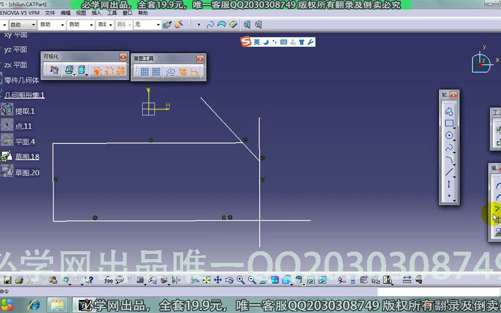Screen dimensions: 501x313
Task: Click the Fit All In icon
Action: pyautogui.click(x=207, y=280)
